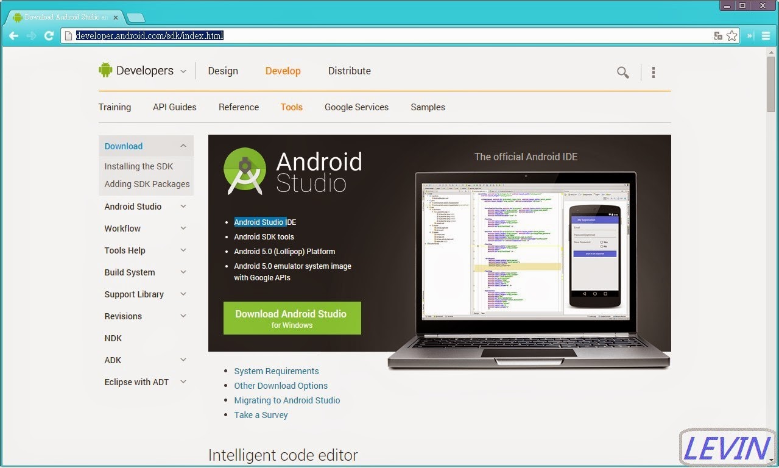The image size is (779, 468).
Task: Open the Distribute top menu
Action: [349, 71]
